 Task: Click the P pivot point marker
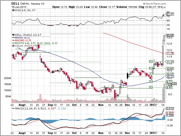pyautogui.click(x=151, y=74)
